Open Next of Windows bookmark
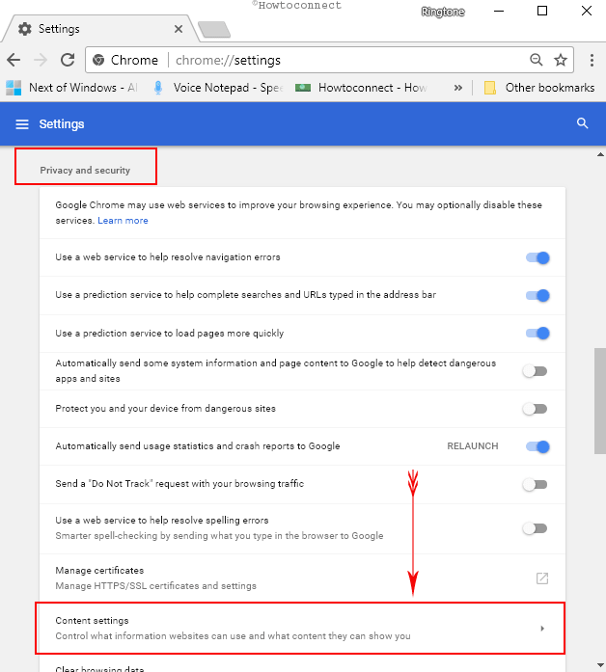This screenshot has width=606, height=672. [71, 88]
